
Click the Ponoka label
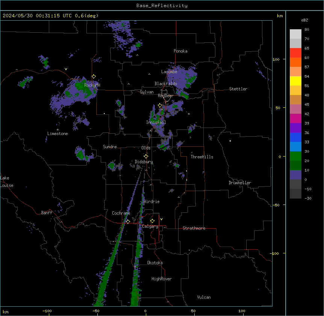(x=180, y=51)
